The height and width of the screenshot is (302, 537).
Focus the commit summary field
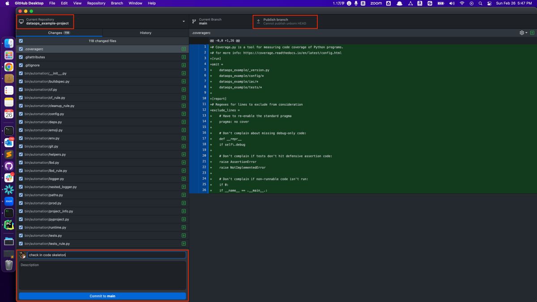click(x=107, y=255)
